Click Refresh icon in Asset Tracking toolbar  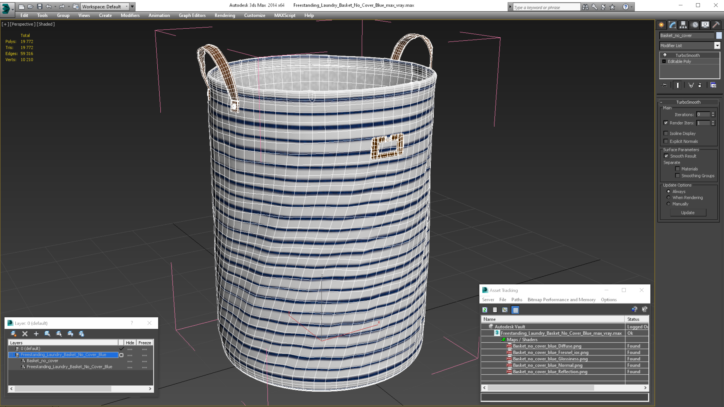[485, 310]
